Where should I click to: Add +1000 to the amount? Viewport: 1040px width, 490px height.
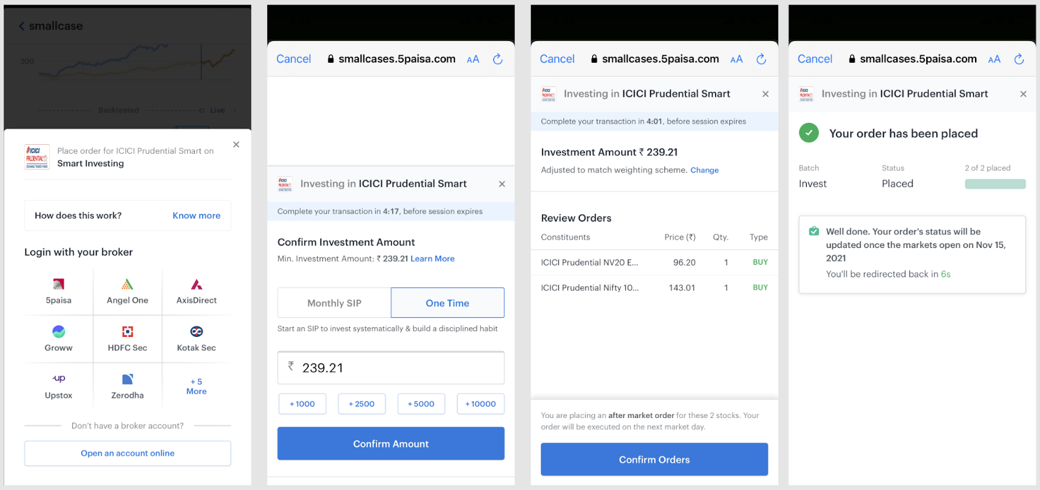coord(302,404)
